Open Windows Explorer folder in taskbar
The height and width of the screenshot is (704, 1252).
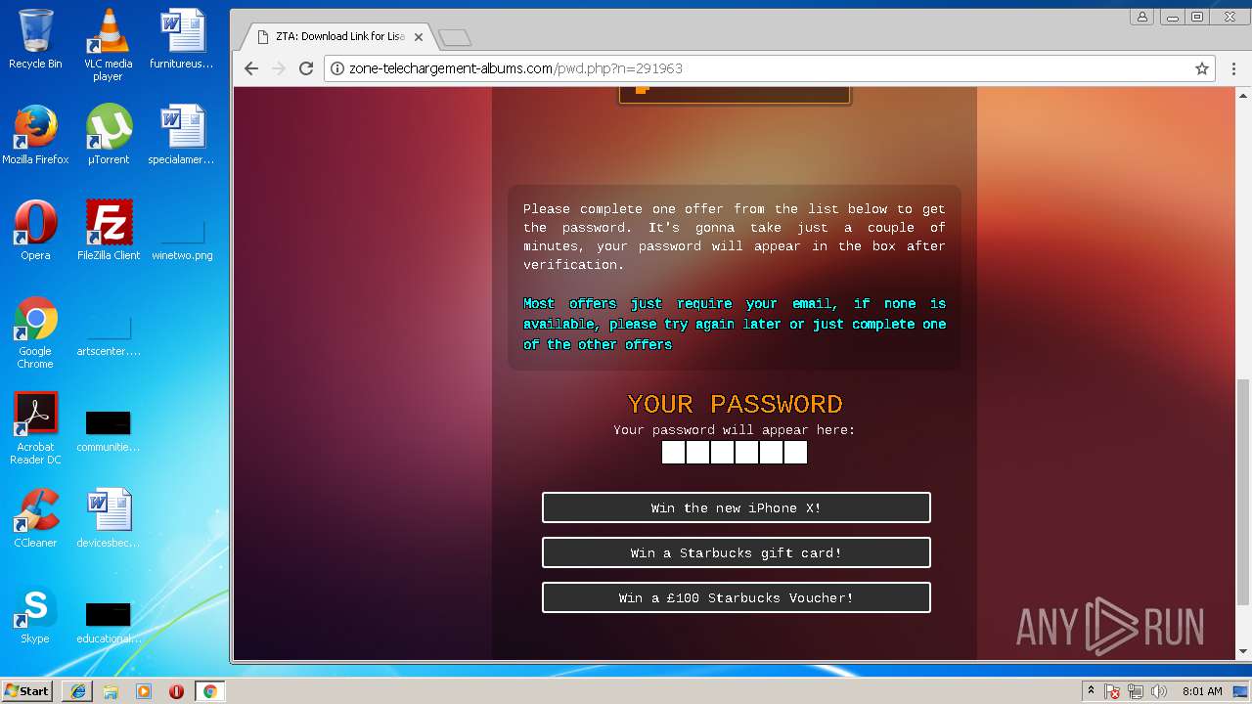[111, 691]
